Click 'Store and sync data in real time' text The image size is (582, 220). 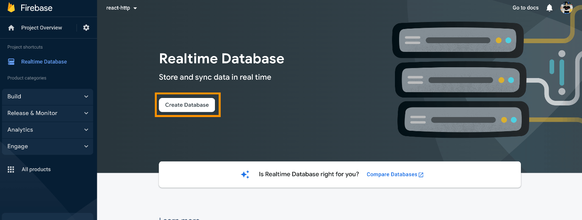215,77
